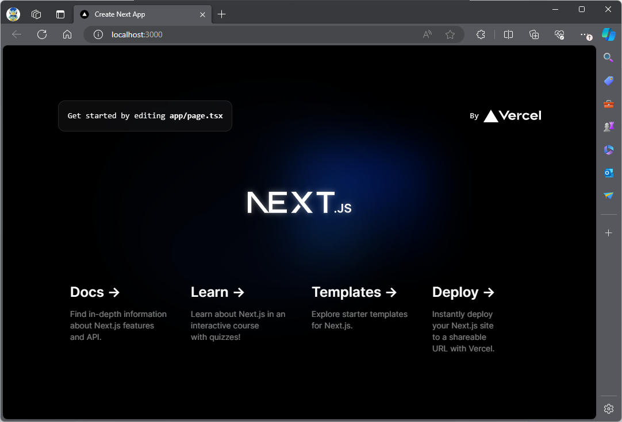The height and width of the screenshot is (422, 622).
Task: Open the sidebar Drop paper plane icon
Action: [609, 195]
